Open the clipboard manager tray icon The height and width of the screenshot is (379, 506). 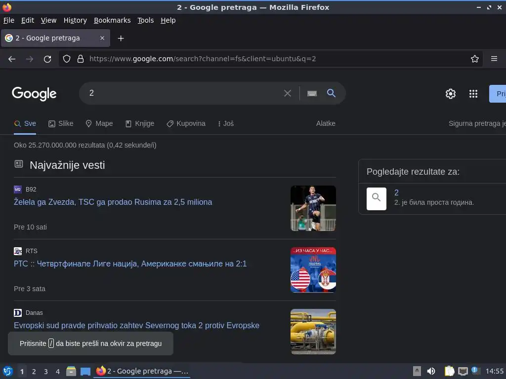(449, 371)
